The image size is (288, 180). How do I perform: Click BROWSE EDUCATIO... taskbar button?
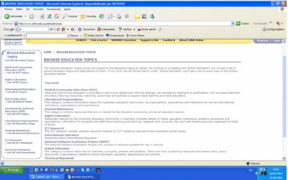coord(82,177)
